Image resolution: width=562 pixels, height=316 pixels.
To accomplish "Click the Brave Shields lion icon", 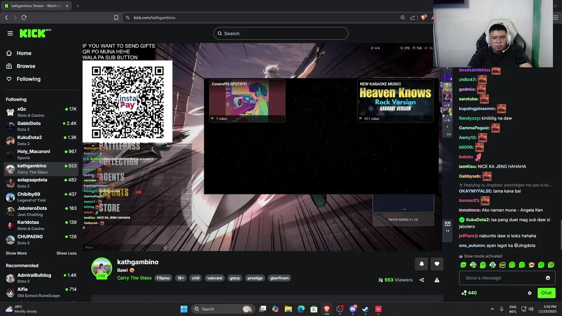I will click(424, 18).
